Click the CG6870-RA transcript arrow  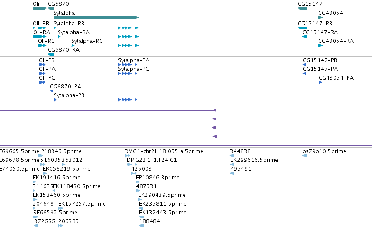tap(51, 54)
